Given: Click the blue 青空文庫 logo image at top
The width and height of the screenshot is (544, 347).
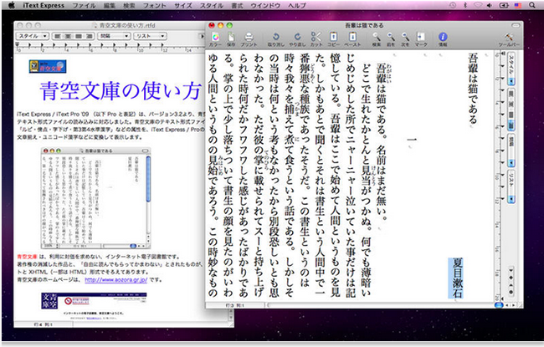Looking at the screenshot, I should tap(48, 66).
